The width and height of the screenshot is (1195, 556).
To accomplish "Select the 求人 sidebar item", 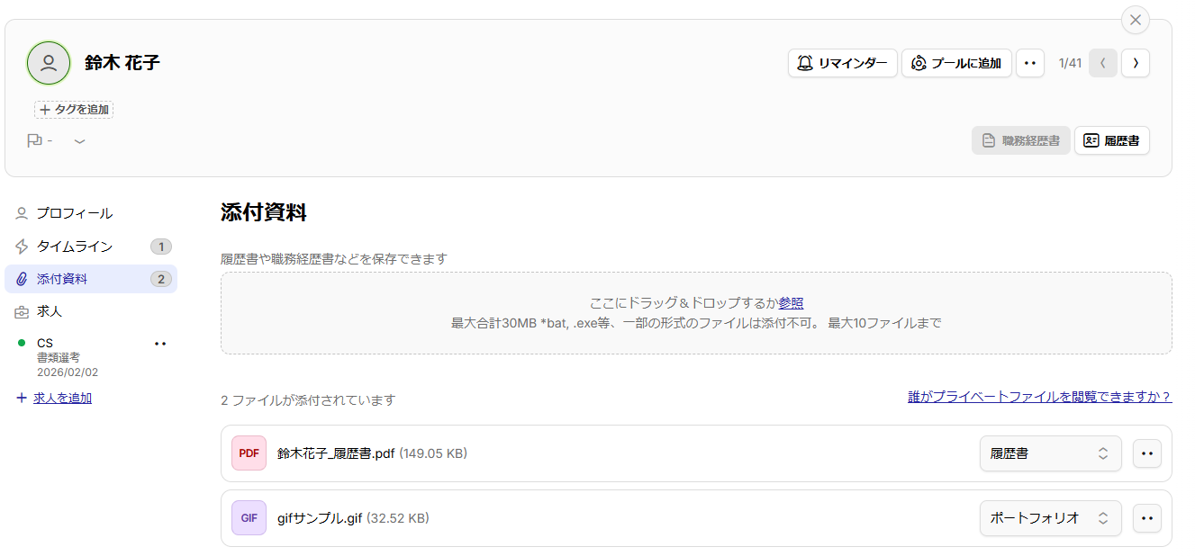I will tap(49, 311).
